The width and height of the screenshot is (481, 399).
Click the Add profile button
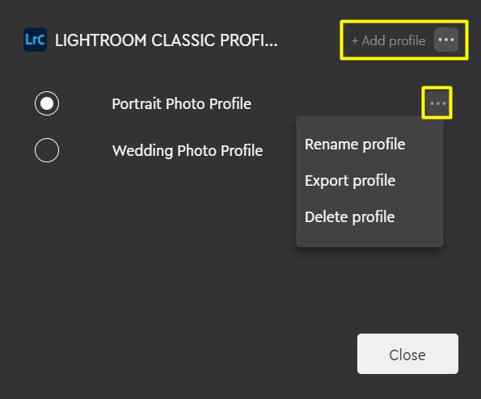coord(388,40)
